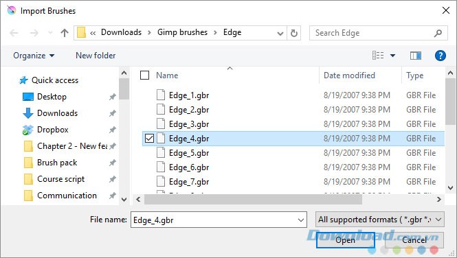Click the search magnifier icon
Screen dimensions: 457x258
438,33
